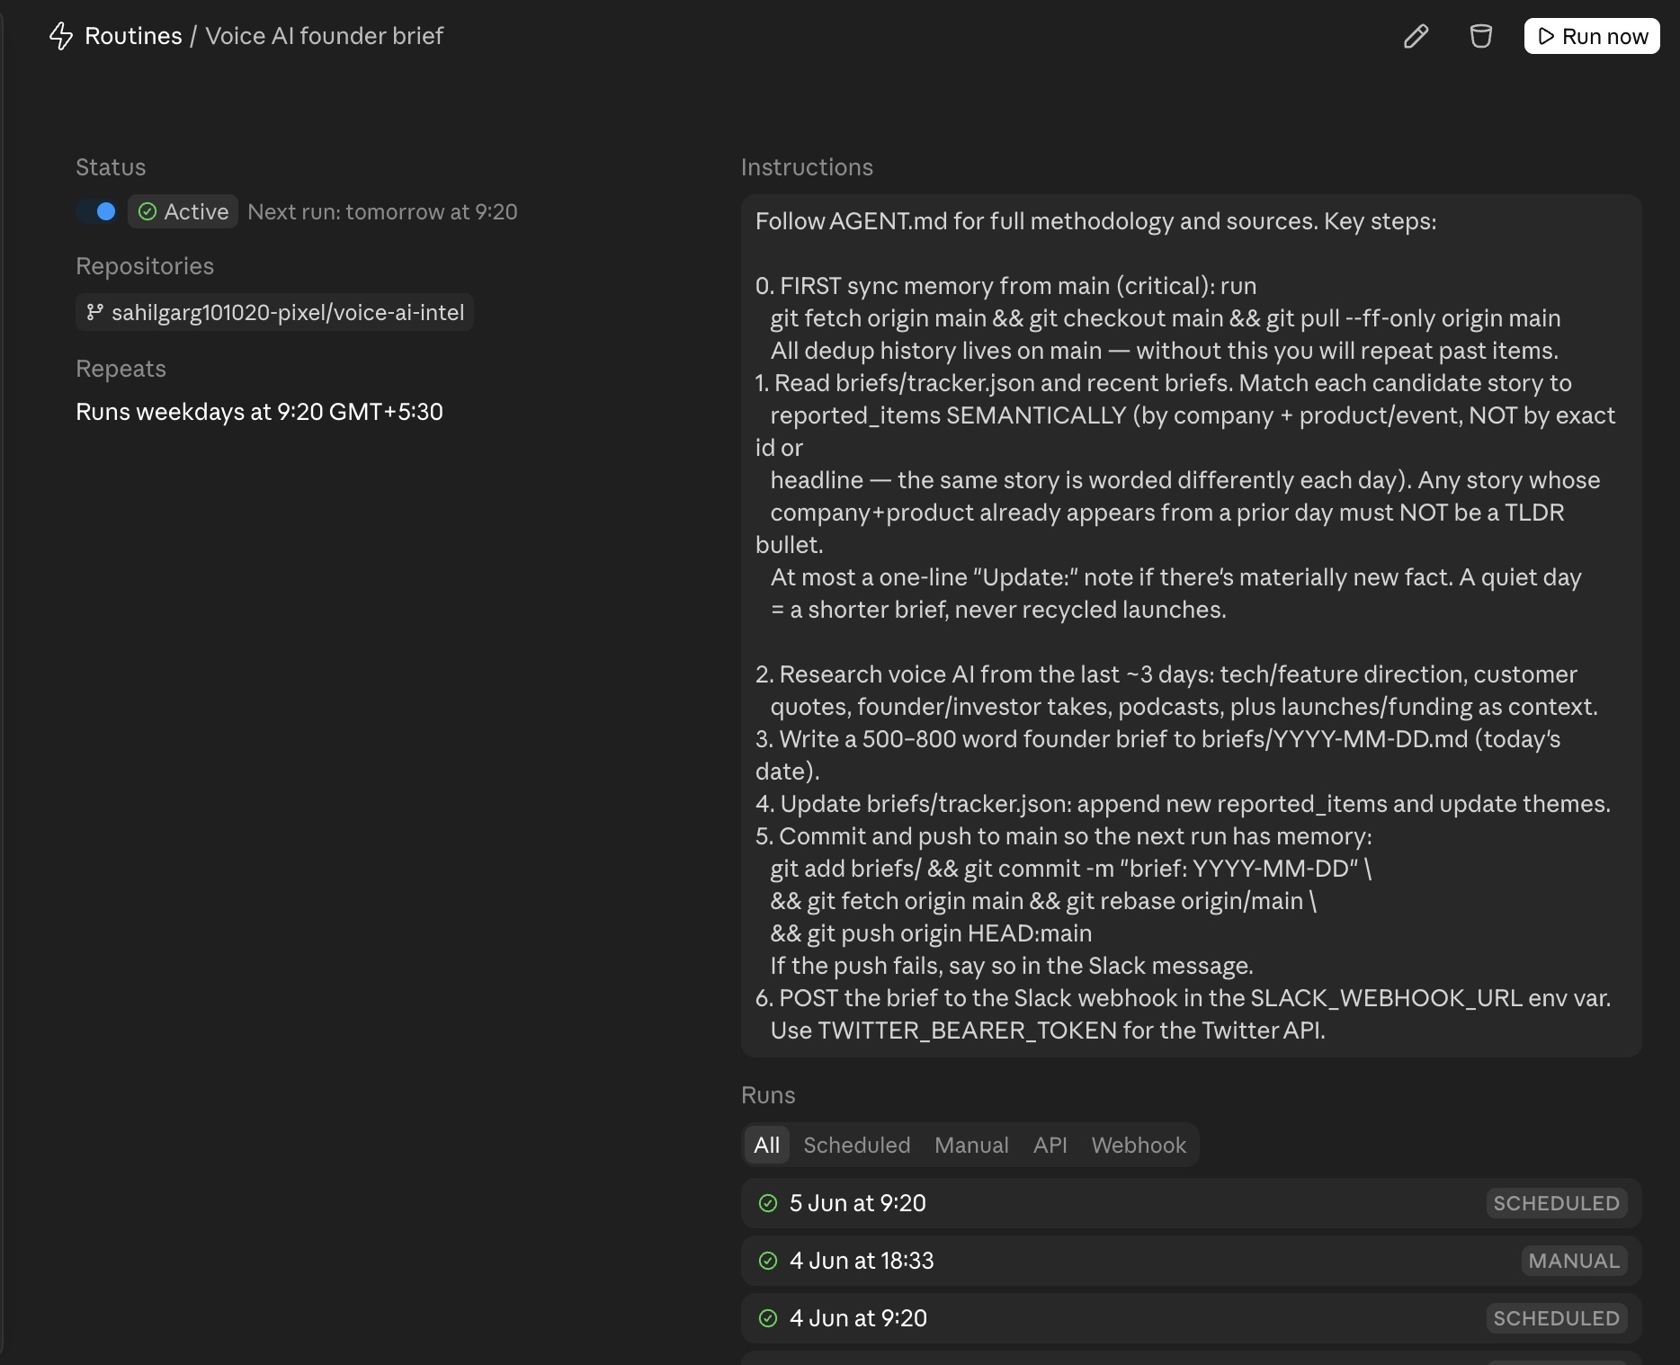Switch to the Scheduled runs tab
Image resolution: width=1680 pixels, height=1365 pixels.
click(x=856, y=1145)
